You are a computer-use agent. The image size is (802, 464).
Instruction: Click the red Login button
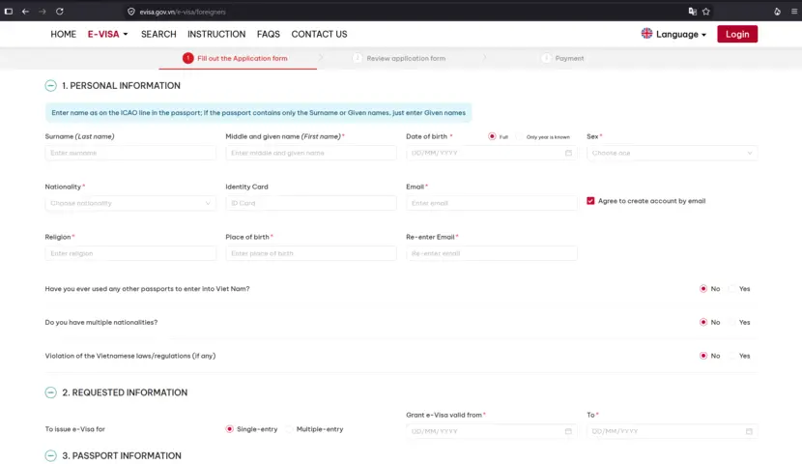[x=737, y=34]
